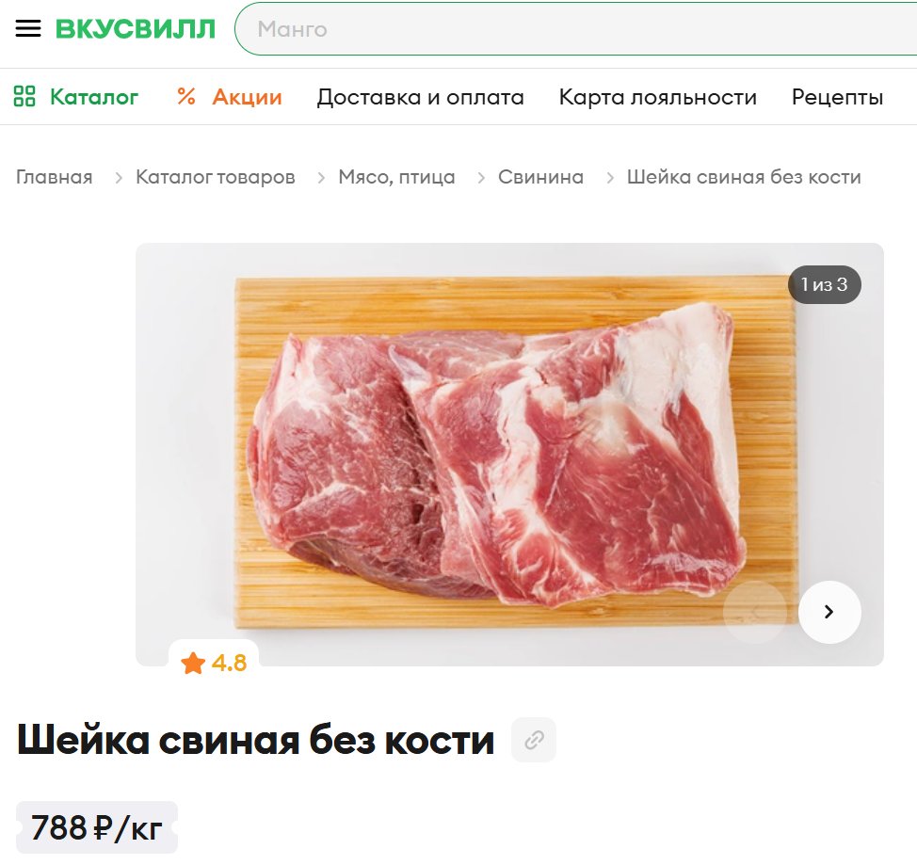Viewport: 917px width, 865px height.
Task: Open the Рецепты page
Action: click(838, 97)
